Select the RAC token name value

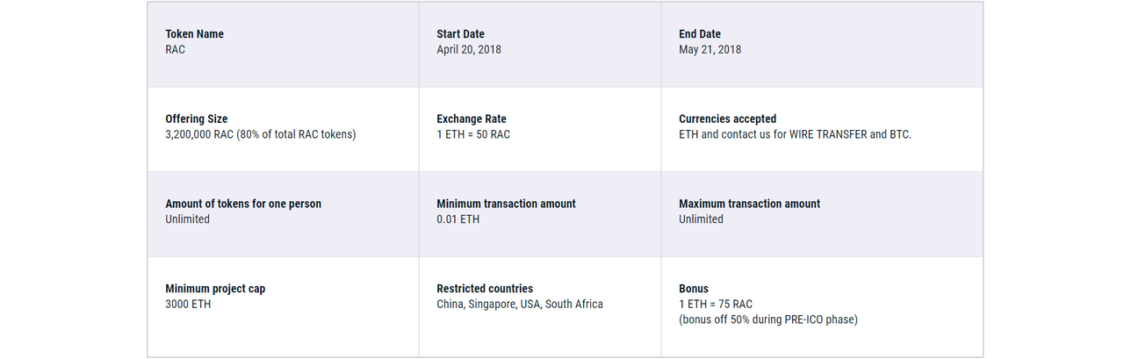click(176, 50)
